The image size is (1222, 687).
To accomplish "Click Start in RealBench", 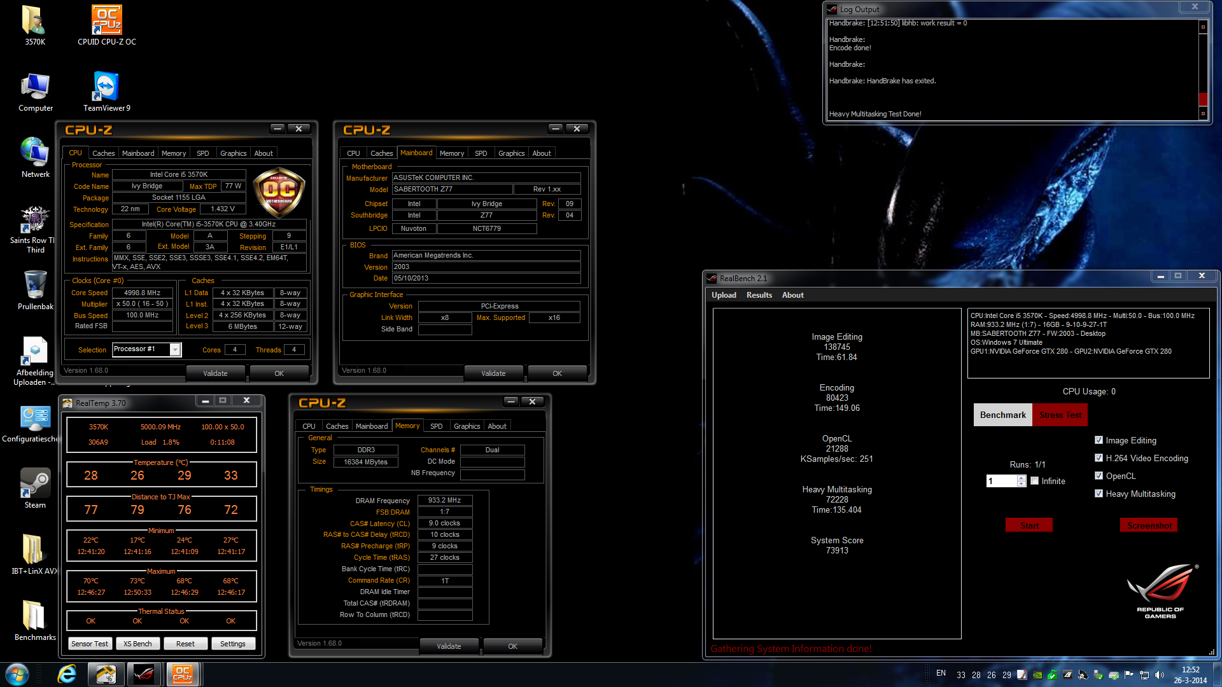I will click(x=1029, y=525).
